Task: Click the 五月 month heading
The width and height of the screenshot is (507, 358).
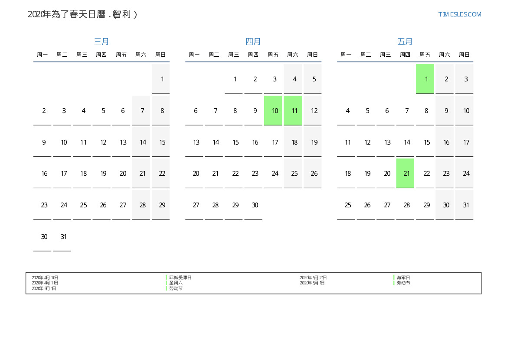Action: (405, 42)
